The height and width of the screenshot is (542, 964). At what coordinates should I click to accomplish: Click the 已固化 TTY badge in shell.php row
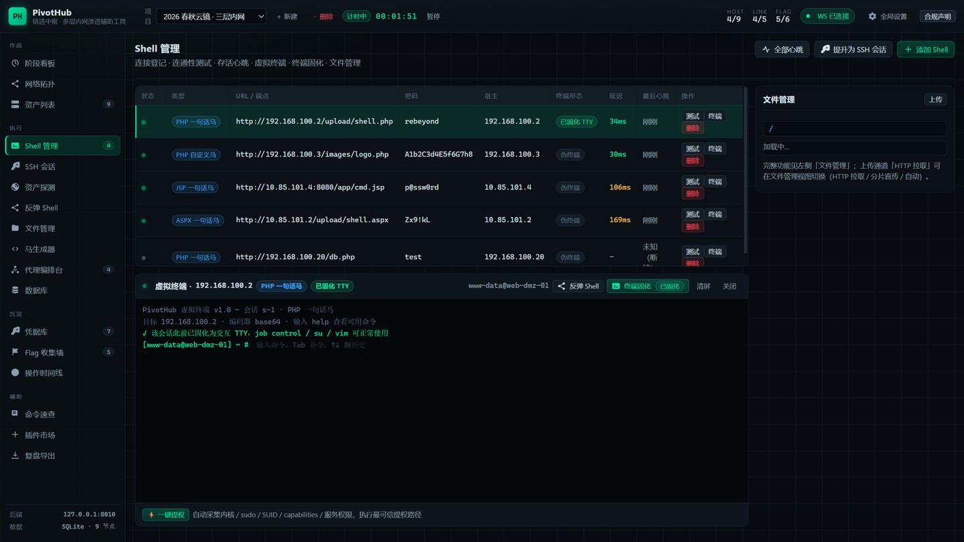pyautogui.click(x=576, y=122)
